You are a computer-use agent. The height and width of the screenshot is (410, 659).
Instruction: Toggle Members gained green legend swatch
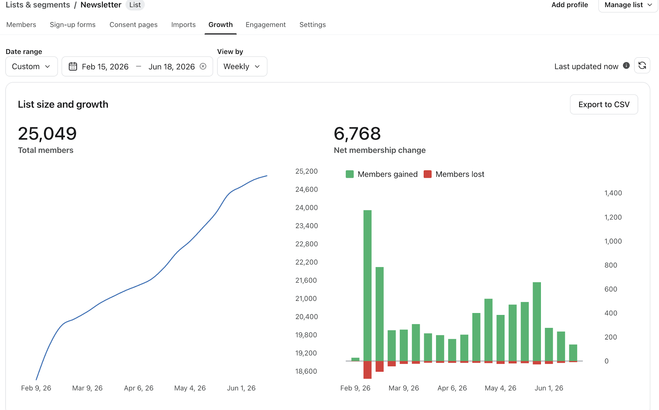[349, 174]
